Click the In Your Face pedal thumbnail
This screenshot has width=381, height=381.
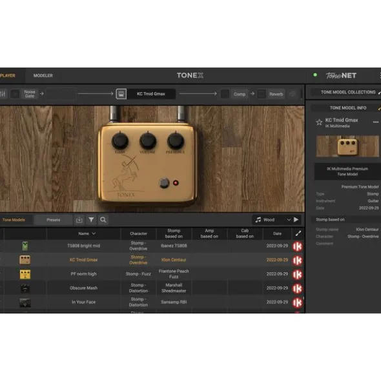25,302
